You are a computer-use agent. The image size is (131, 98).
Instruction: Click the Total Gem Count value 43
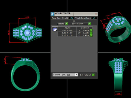coord(94,18)
